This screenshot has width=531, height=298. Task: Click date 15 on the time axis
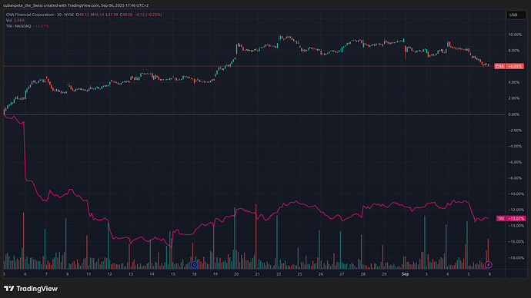click(173, 274)
